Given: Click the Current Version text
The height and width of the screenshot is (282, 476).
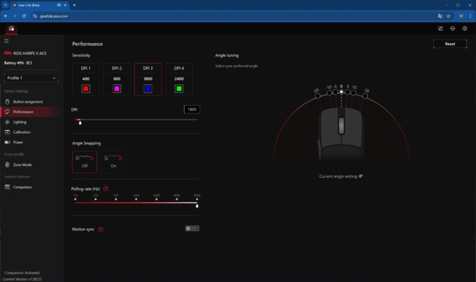Looking at the screenshot, I should click(22, 279).
